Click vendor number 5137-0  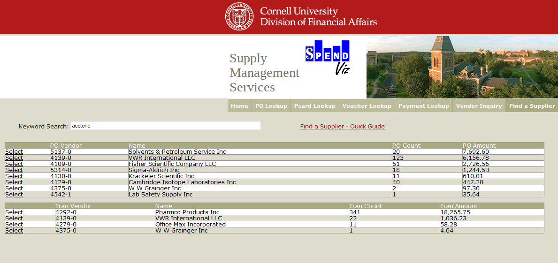tap(61, 152)
